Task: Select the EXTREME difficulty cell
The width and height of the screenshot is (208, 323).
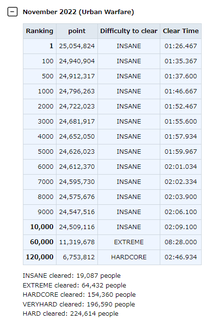Action: point(129,242)
